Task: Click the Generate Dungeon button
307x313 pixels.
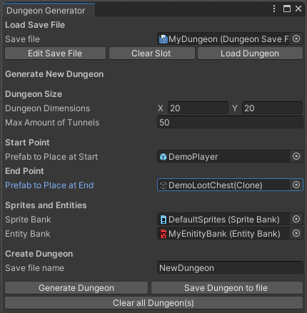Action: click(76, 288)
